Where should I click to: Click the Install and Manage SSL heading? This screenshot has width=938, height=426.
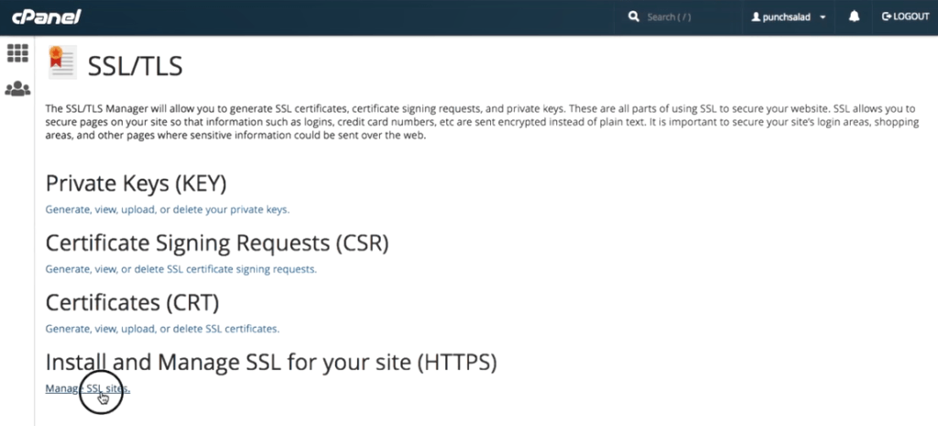pyautogui.click(x=271, y=362)
